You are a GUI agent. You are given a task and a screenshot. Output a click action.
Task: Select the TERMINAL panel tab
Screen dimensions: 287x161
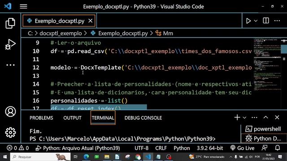pyautogui.click(x=103, y=118)
